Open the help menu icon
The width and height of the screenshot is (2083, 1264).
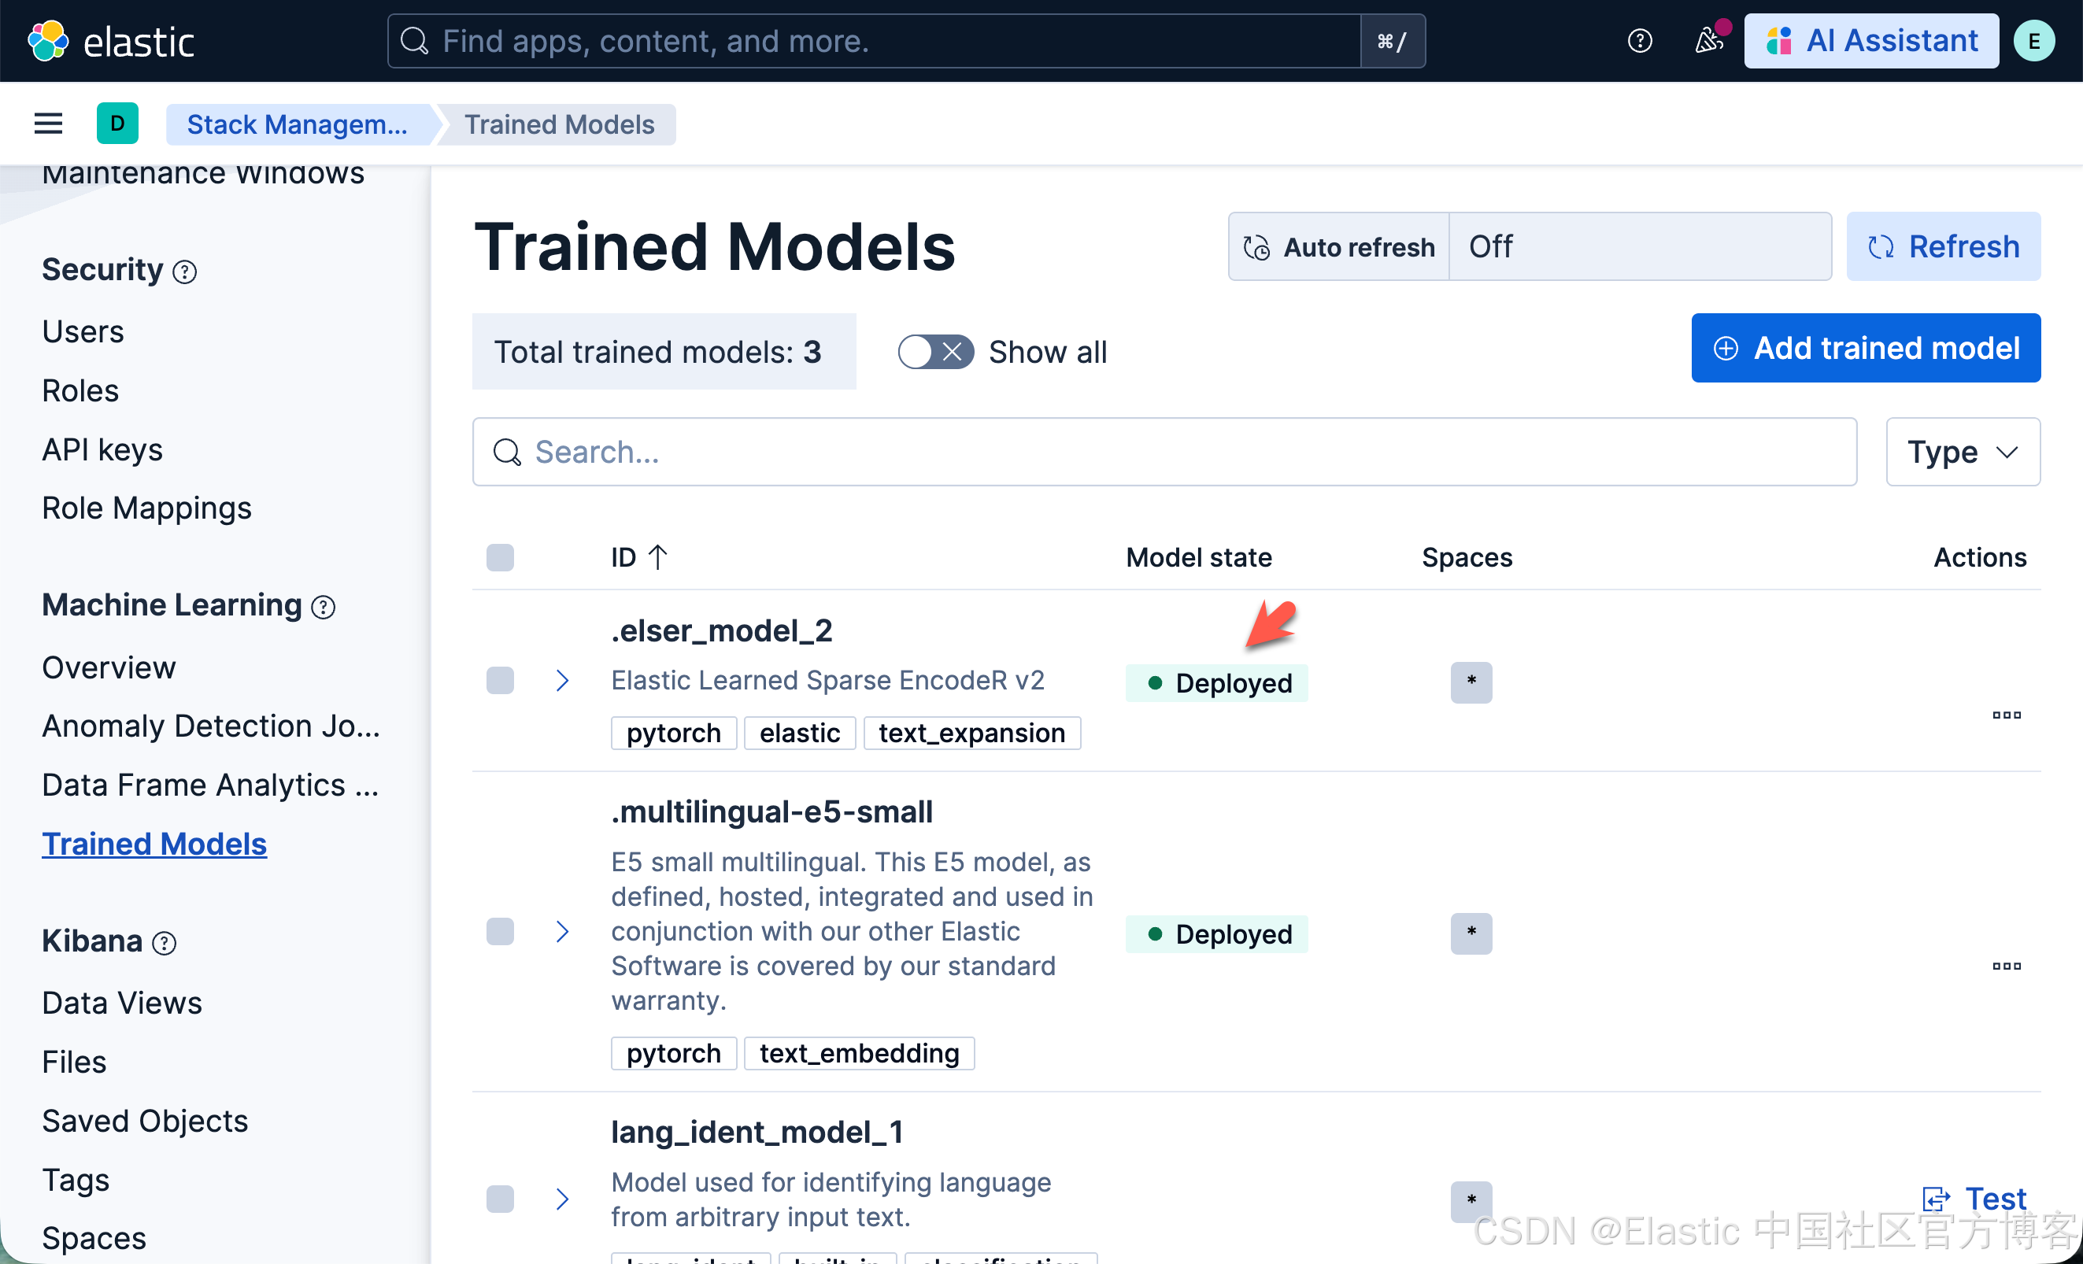click(1639, 41)
